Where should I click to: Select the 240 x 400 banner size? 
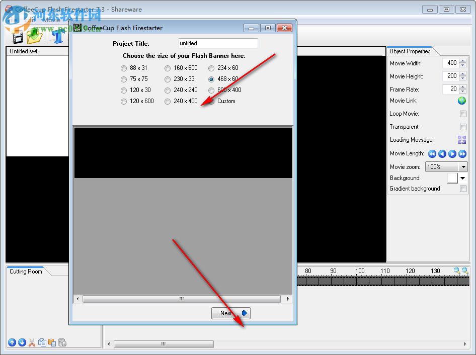pyautogui.click(x=168, y=102)
